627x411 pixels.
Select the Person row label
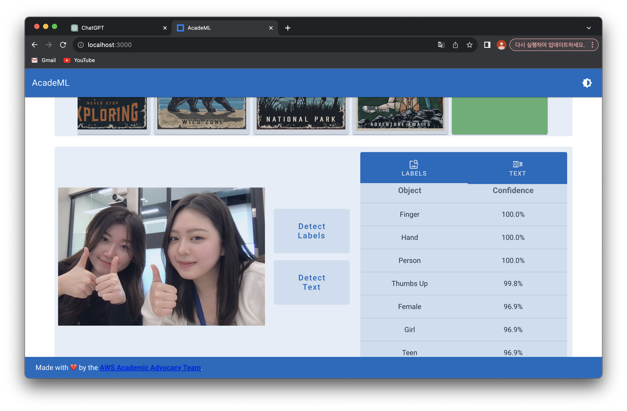coord(410,261)
